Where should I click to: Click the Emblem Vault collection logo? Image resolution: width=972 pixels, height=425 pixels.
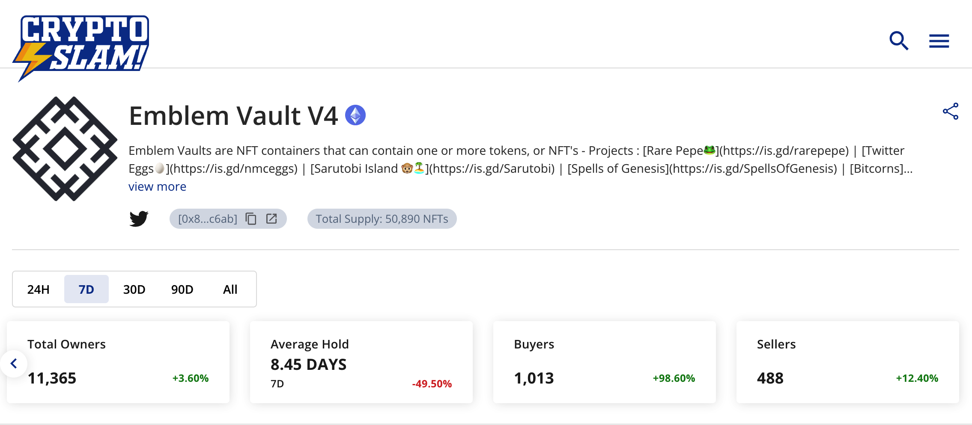point(65,149)
